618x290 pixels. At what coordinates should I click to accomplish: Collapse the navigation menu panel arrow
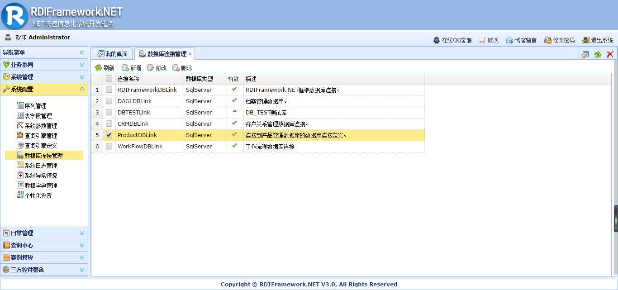click(x=82, y=52)
